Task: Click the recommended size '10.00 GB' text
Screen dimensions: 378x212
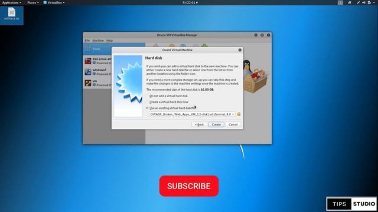Action: (x=207, y=90)
